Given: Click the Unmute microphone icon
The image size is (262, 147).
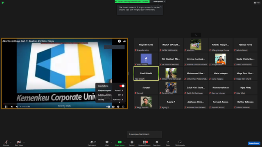Looking at the screenshot, I should pos(6,142).
